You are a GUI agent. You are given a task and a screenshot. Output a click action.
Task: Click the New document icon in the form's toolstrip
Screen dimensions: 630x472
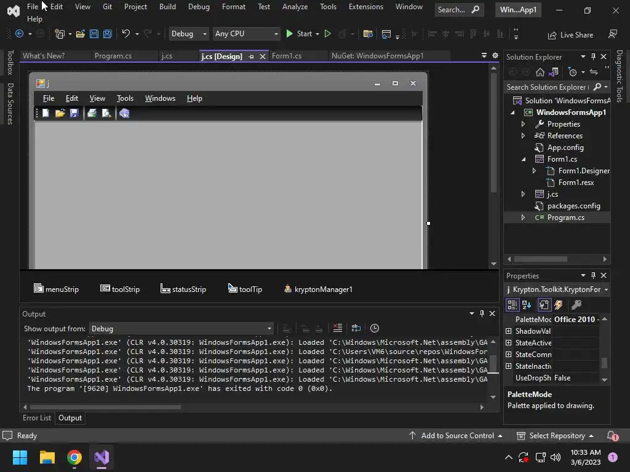point(46,114)
